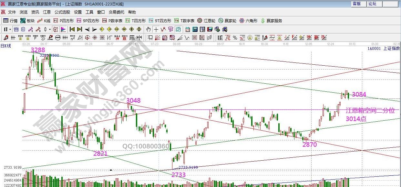Open the 公式选股 menu
The height and width of the screenshot is (187, 401).
click(62, 12)
